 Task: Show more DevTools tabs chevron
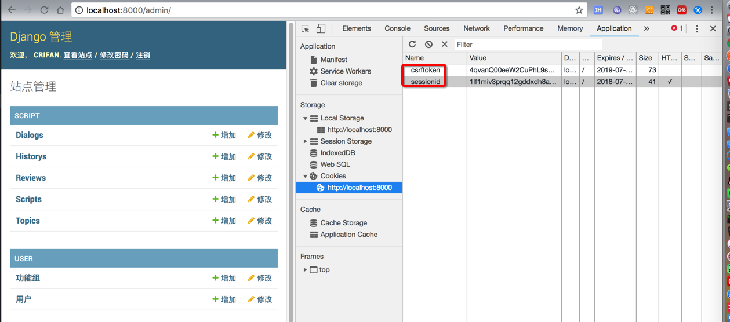click(x=647, y=28)
